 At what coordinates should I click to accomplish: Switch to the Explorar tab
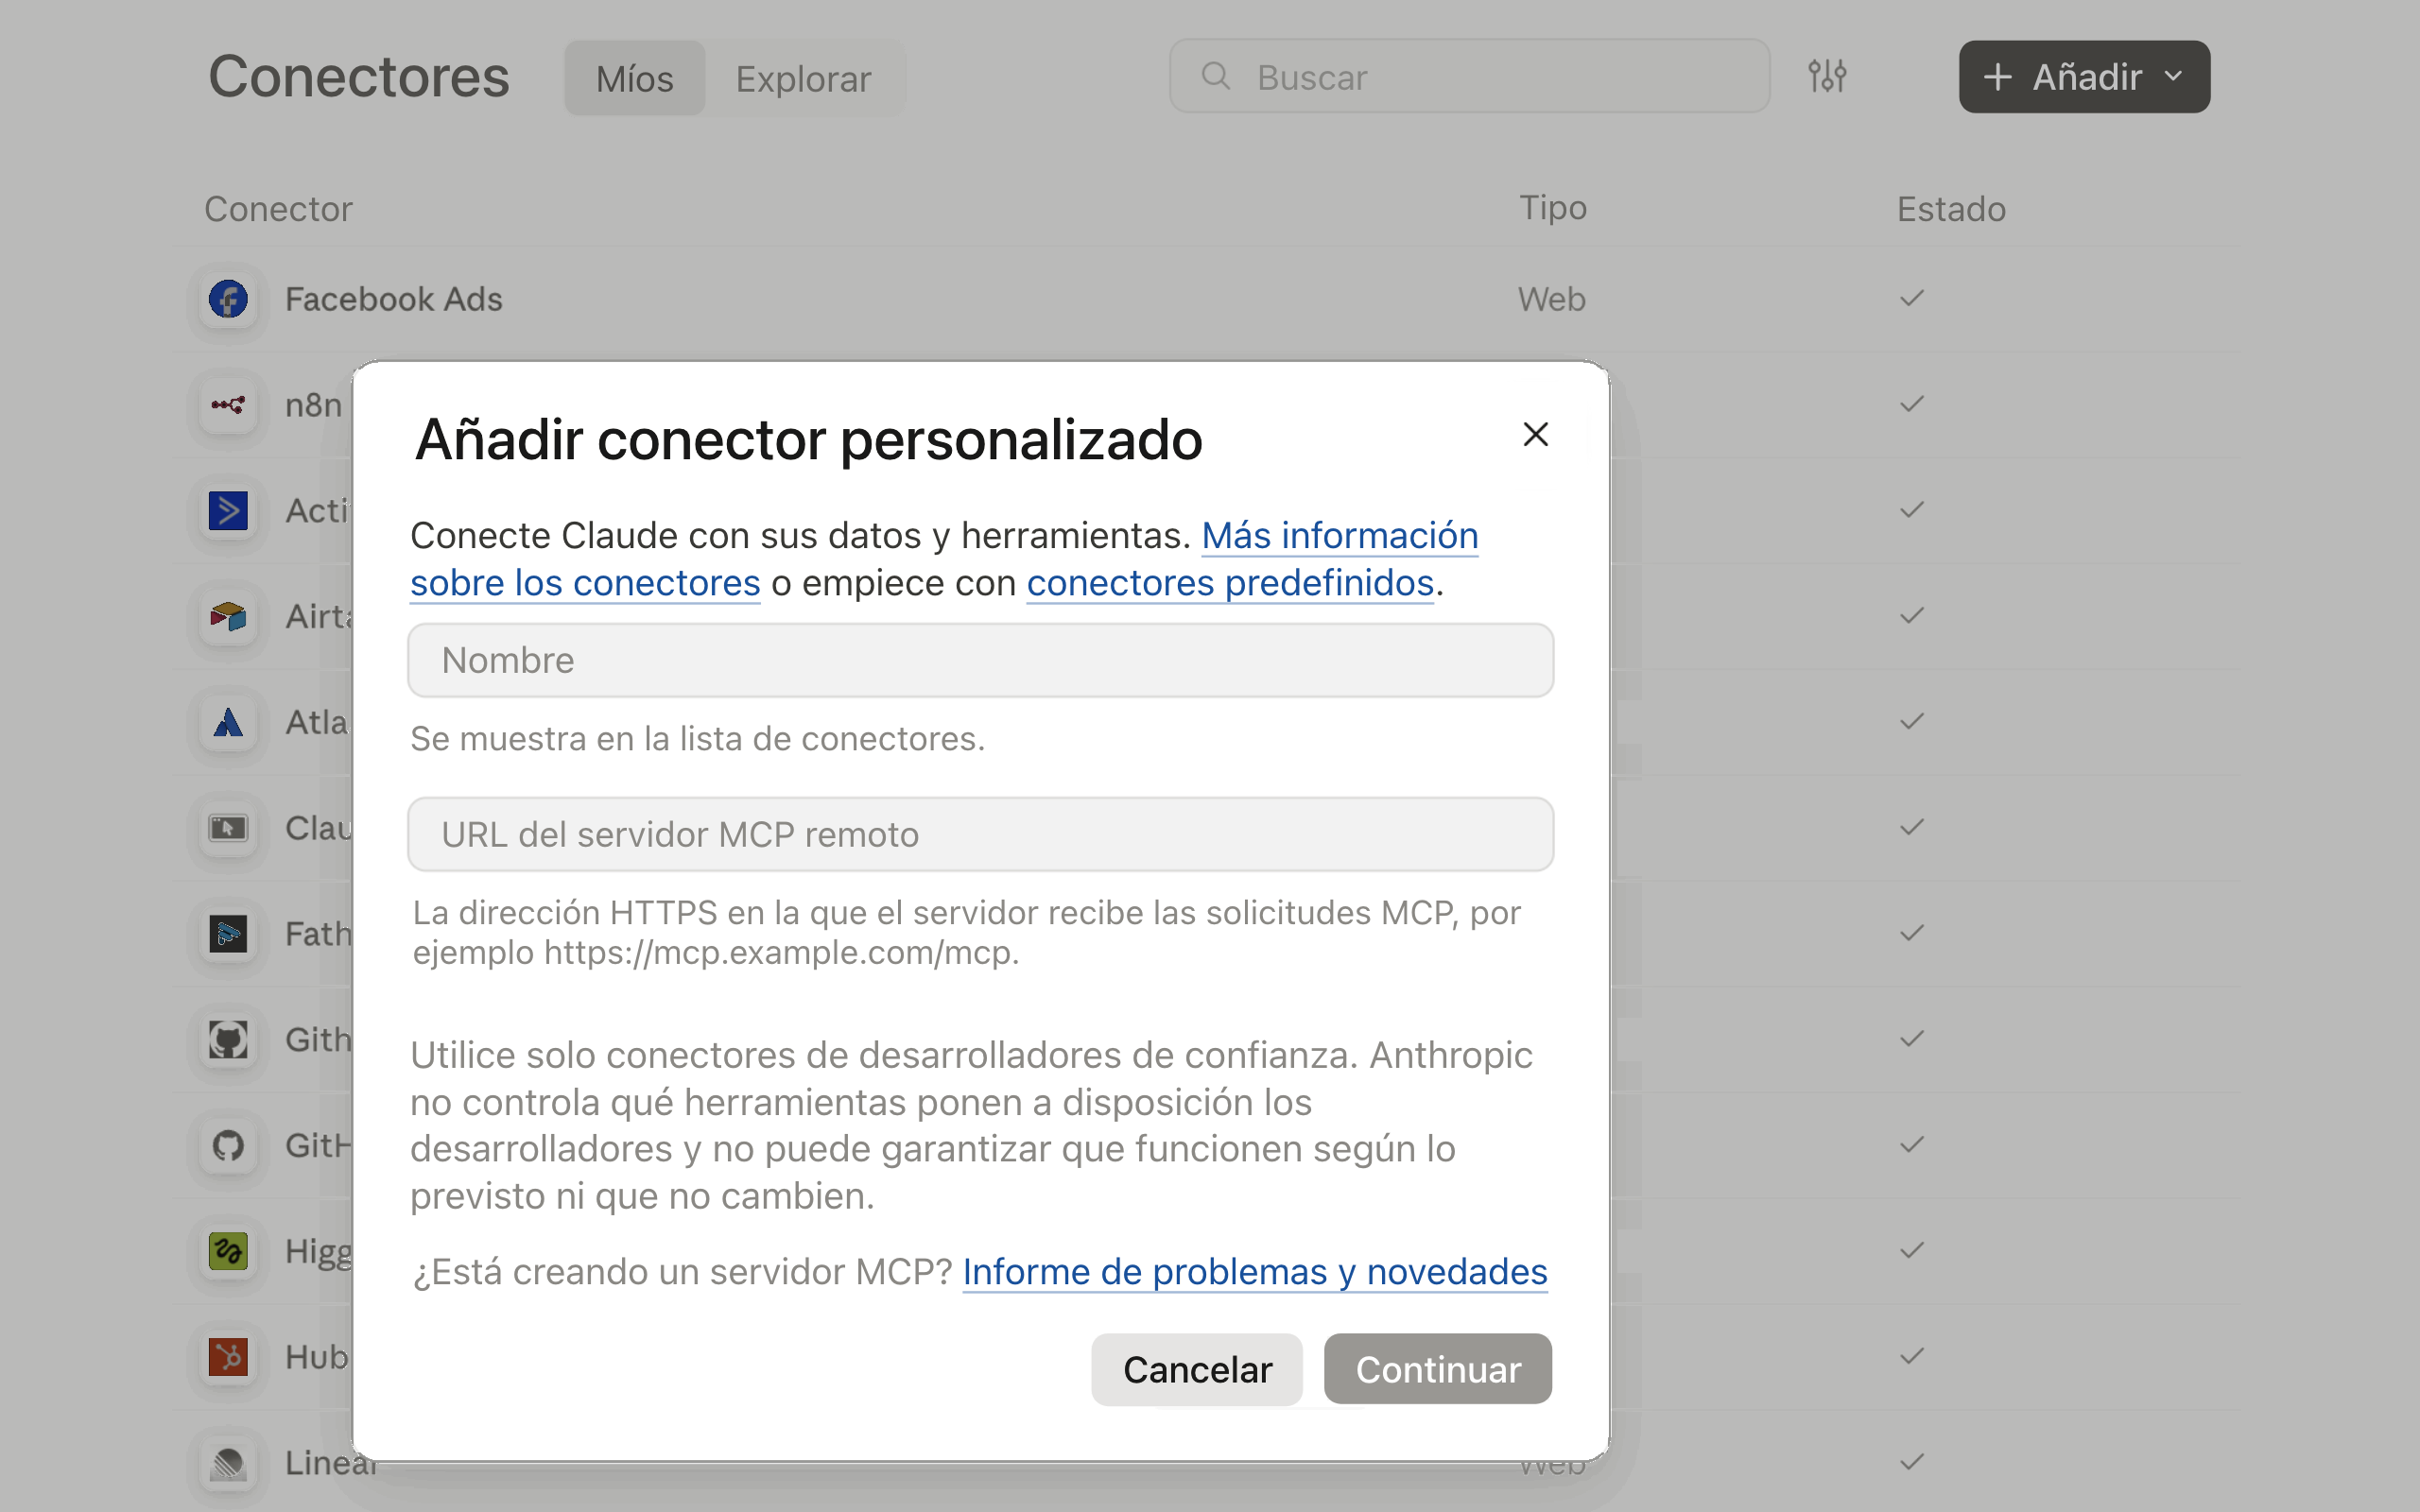pyautogui.click(x=803, y=78)
